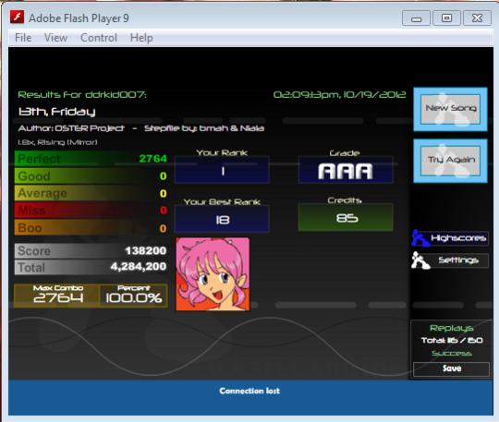Screen dimensions: 499x422
Task: Click the AAA grade box
Action: click(346, 170)
